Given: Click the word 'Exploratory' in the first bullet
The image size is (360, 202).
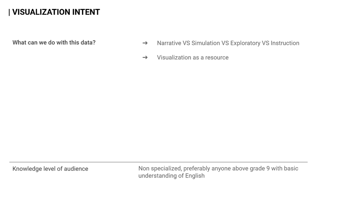Looking at the screenshot, I should 245,43.
